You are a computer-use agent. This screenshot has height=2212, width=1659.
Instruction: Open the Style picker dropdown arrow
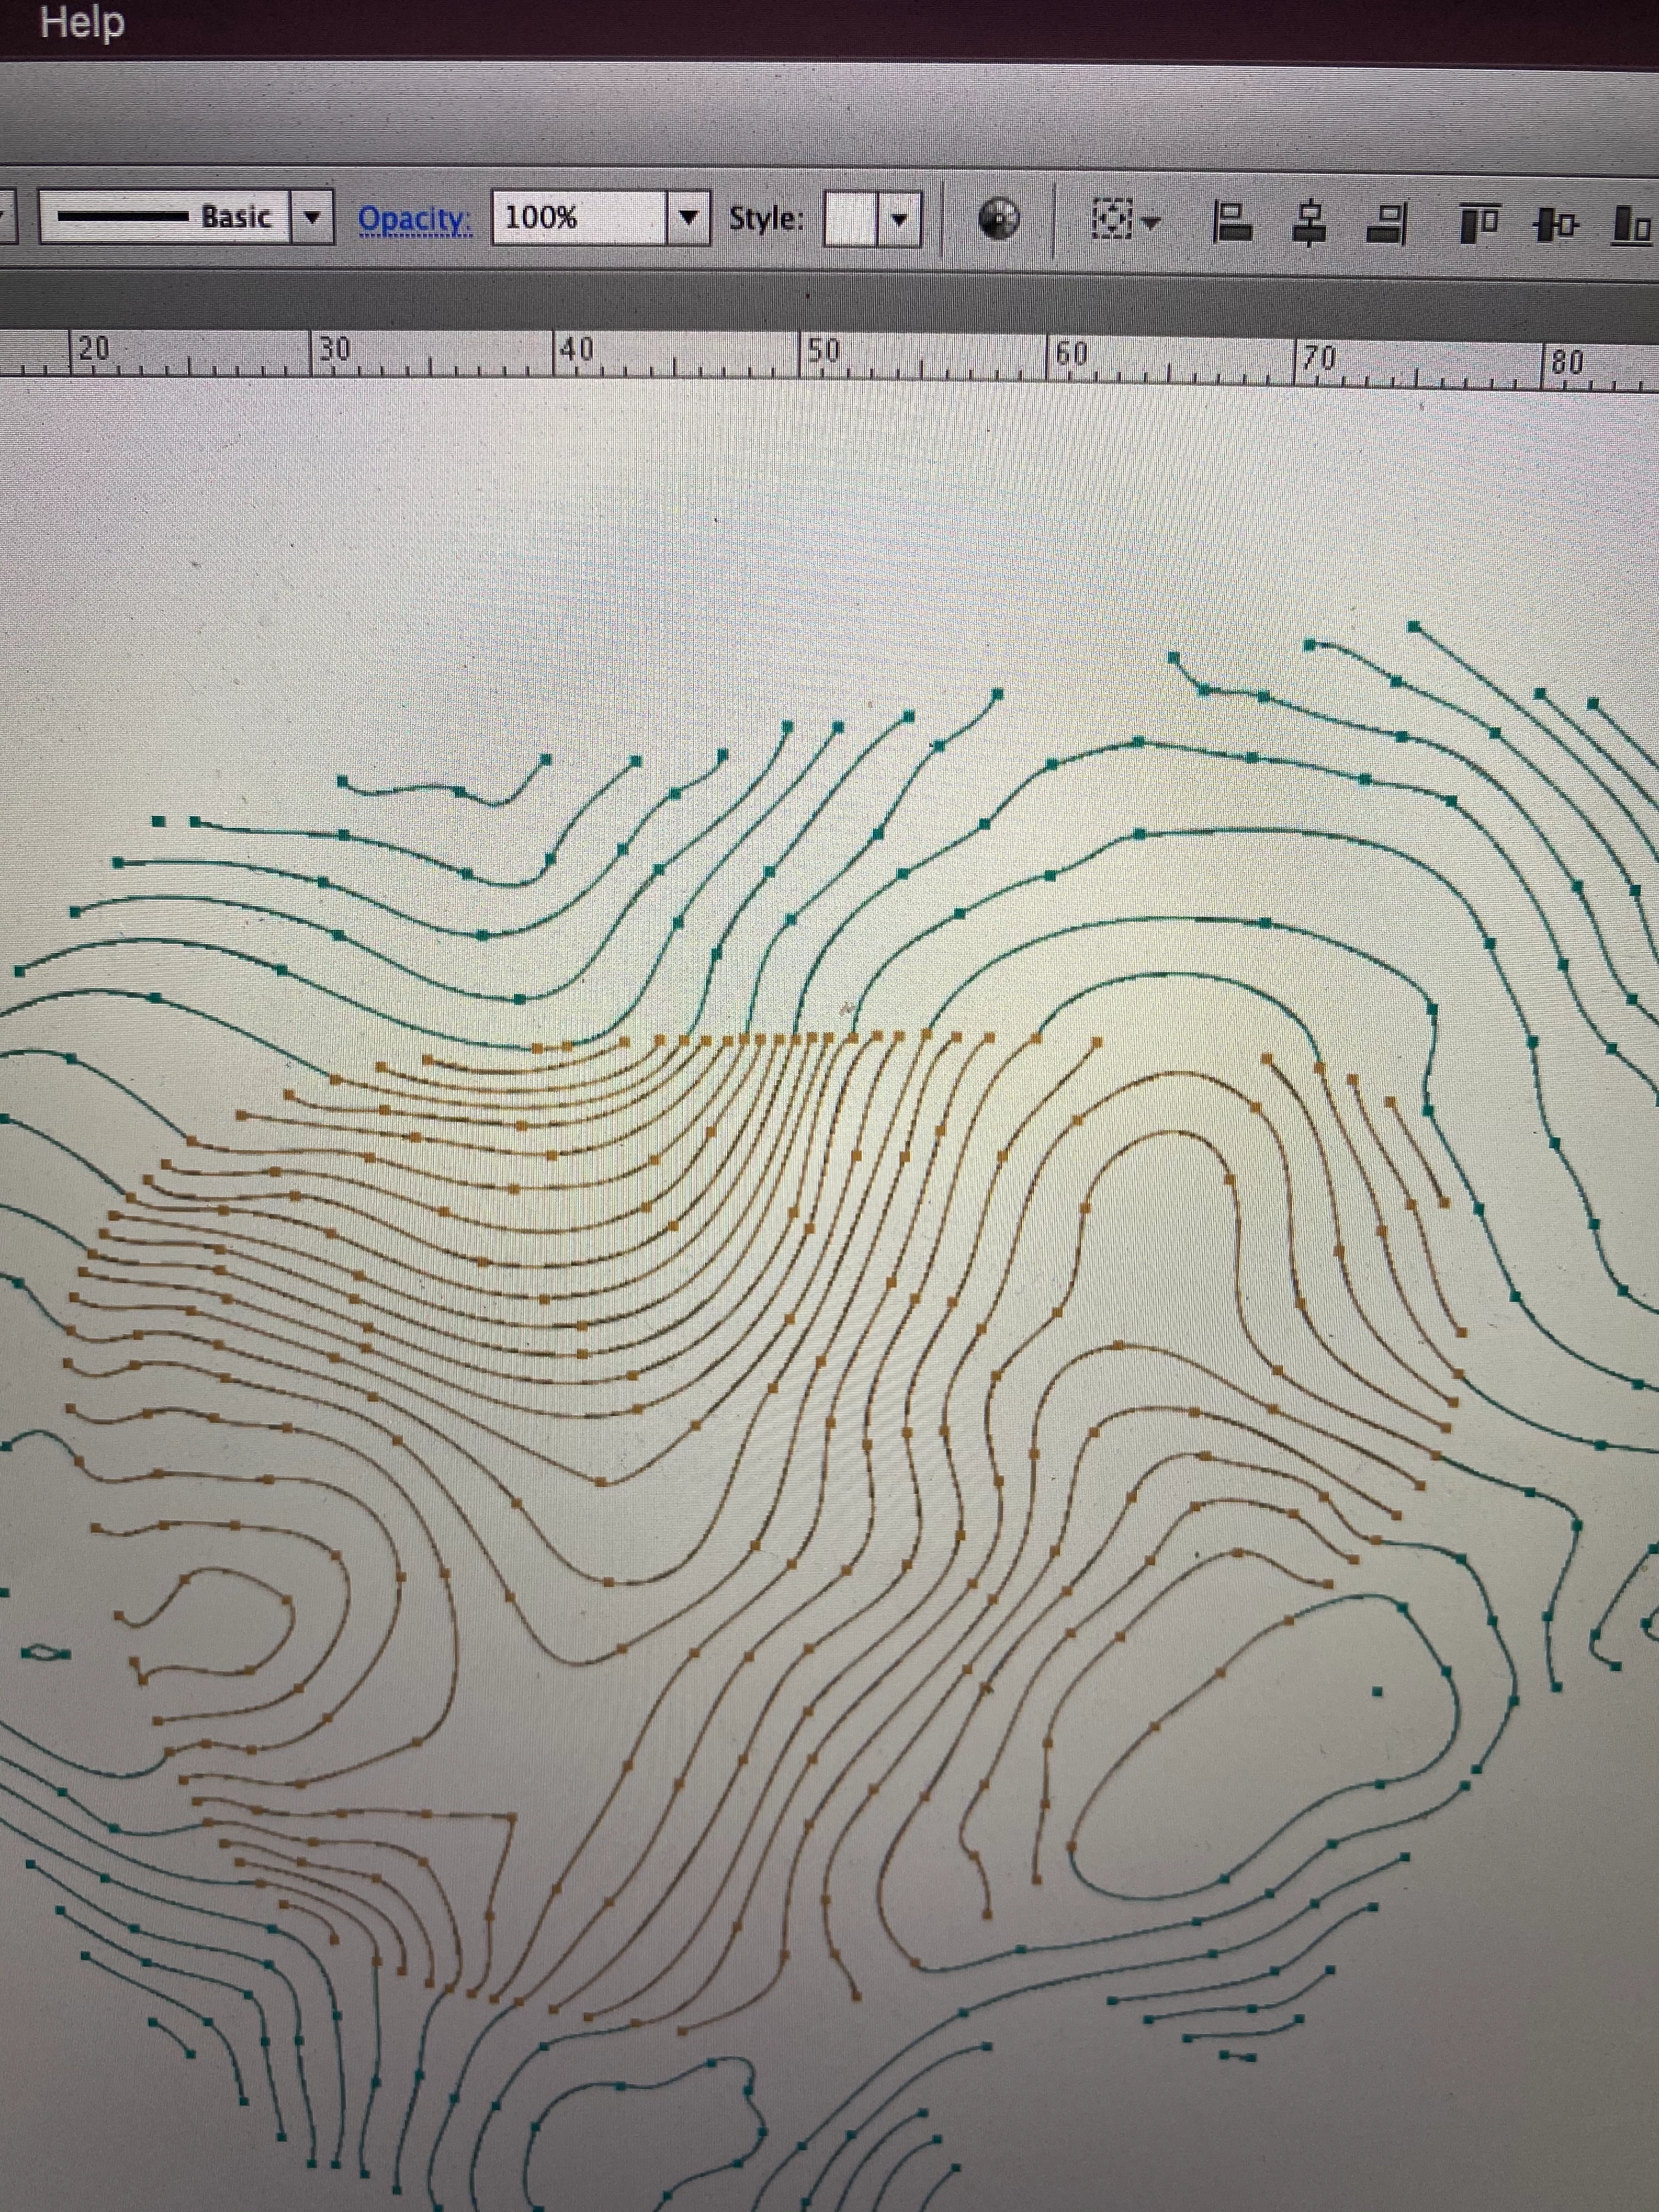click(x=899, y=219)
